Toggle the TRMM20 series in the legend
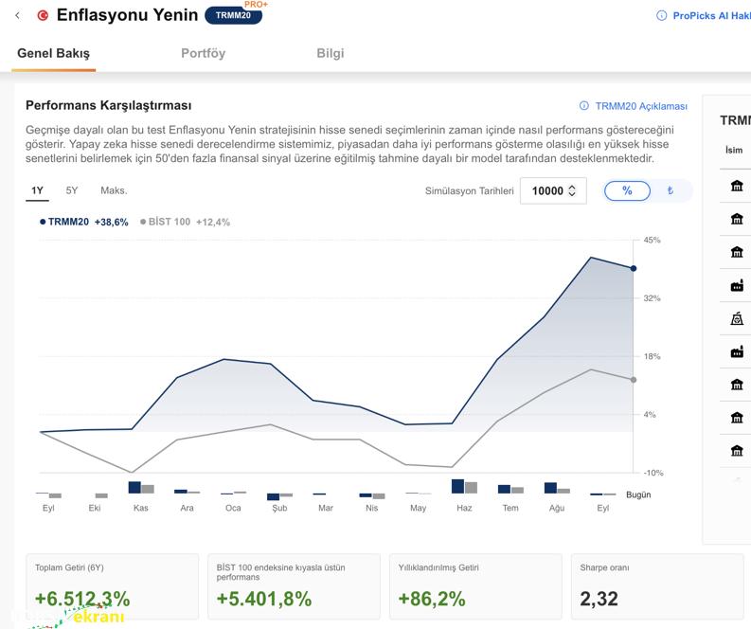The image size is (751, 629). tap(84, 222)
